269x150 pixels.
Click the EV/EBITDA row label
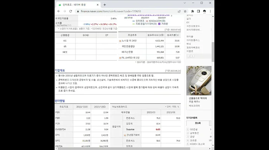61,130
